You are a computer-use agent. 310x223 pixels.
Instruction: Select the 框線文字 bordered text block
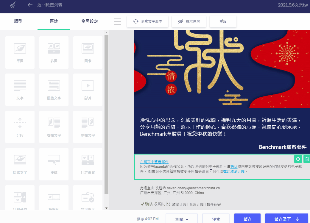tap(54, 90)
